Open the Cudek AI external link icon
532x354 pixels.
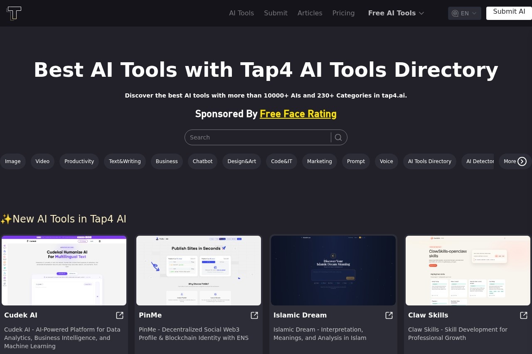(119, 315)
